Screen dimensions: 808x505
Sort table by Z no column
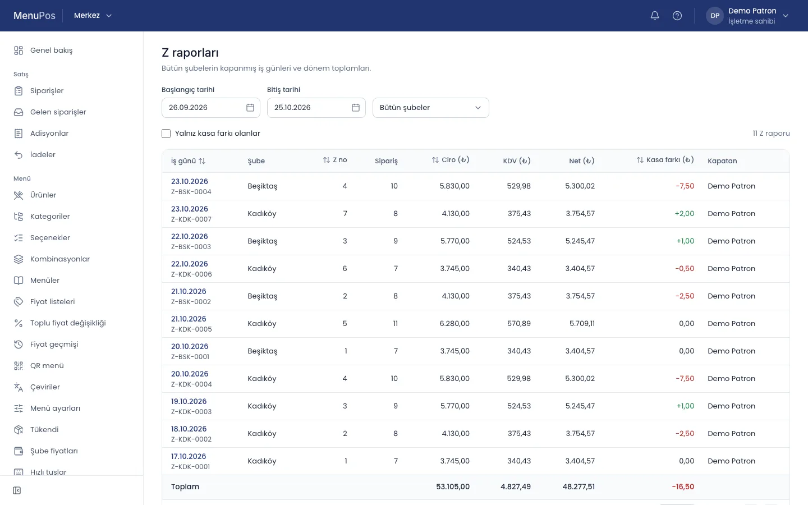[x=335, y=160]
